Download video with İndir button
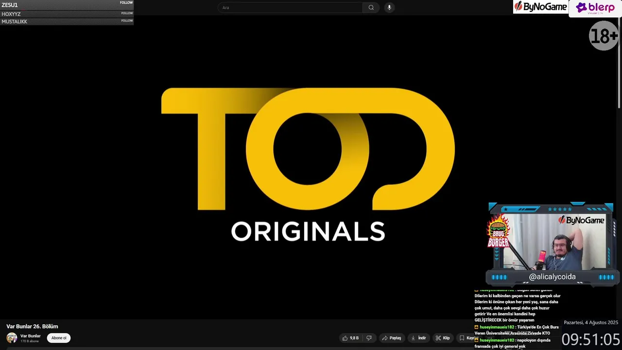The height and width of the screenshot is (350, 622). click(x=418, y=338)
